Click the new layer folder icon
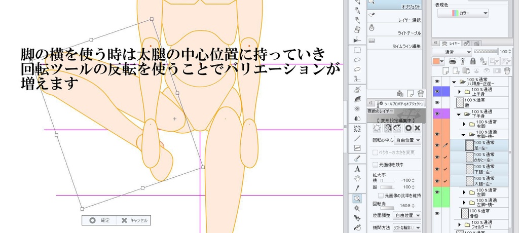 [466, 70]
